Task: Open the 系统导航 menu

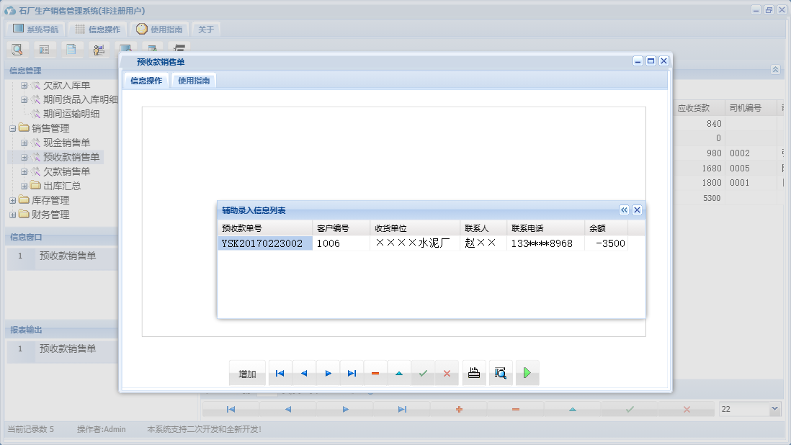Action: pos(35,30)
